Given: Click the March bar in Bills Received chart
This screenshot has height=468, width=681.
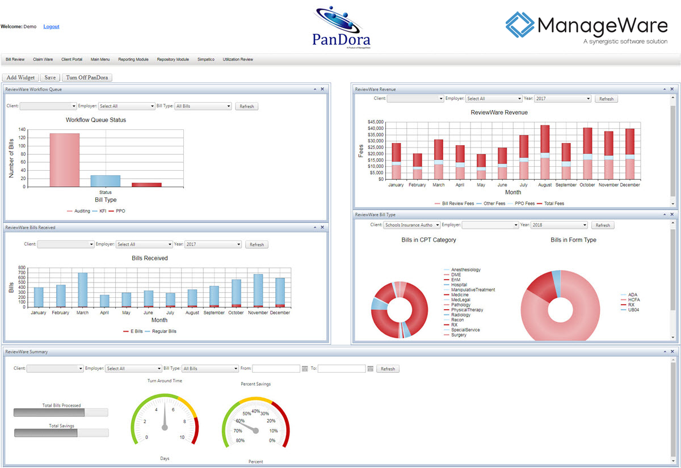Looking at the screenshot, I should (83, 290).
